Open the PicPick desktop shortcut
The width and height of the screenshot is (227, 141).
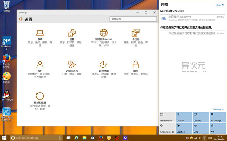pos(7,77)
